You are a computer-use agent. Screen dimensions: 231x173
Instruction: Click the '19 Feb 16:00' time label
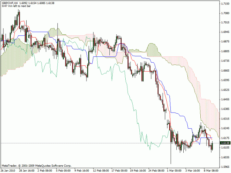138,170
